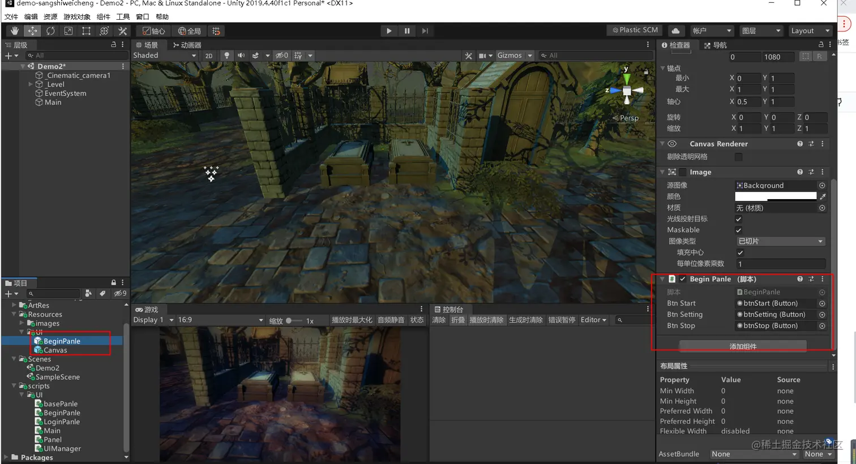Image resolution: width=856 pixels, height=464 pixels.
Task: Select the Scale tool
Action: pyautogui.click(x=69, y=31)
